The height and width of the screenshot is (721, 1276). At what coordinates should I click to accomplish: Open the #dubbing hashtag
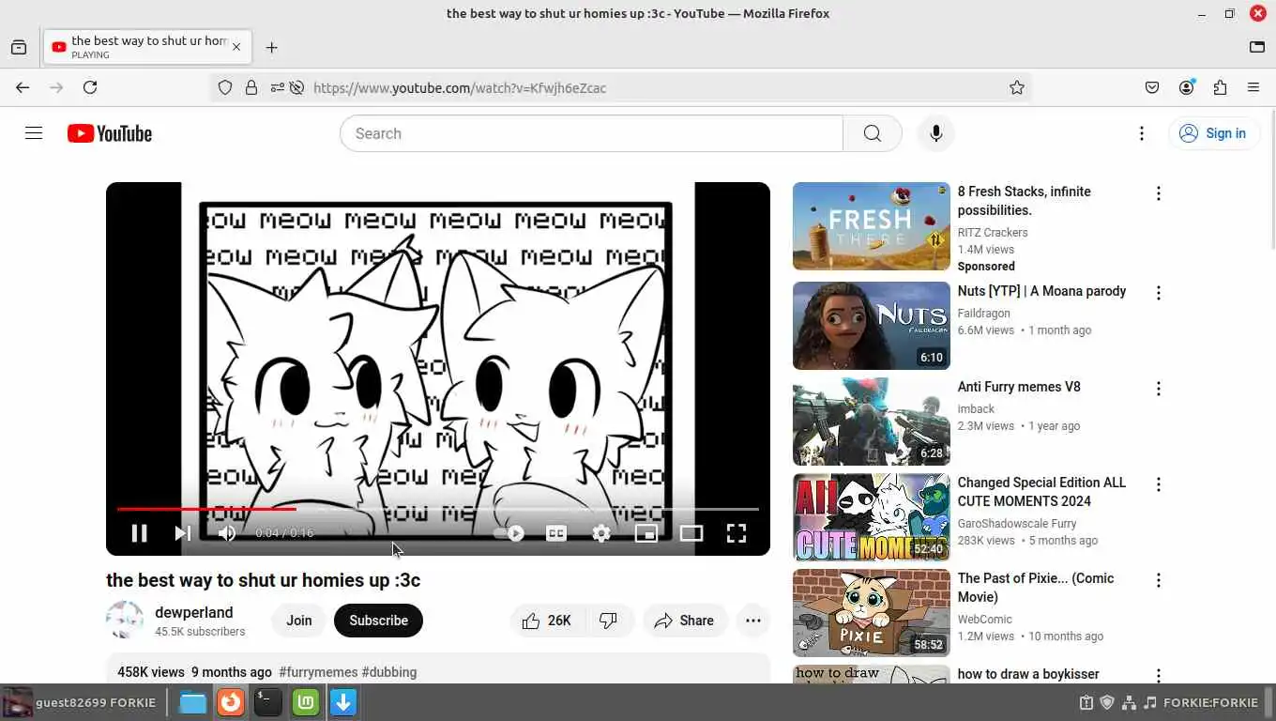[x=389, y=672]
